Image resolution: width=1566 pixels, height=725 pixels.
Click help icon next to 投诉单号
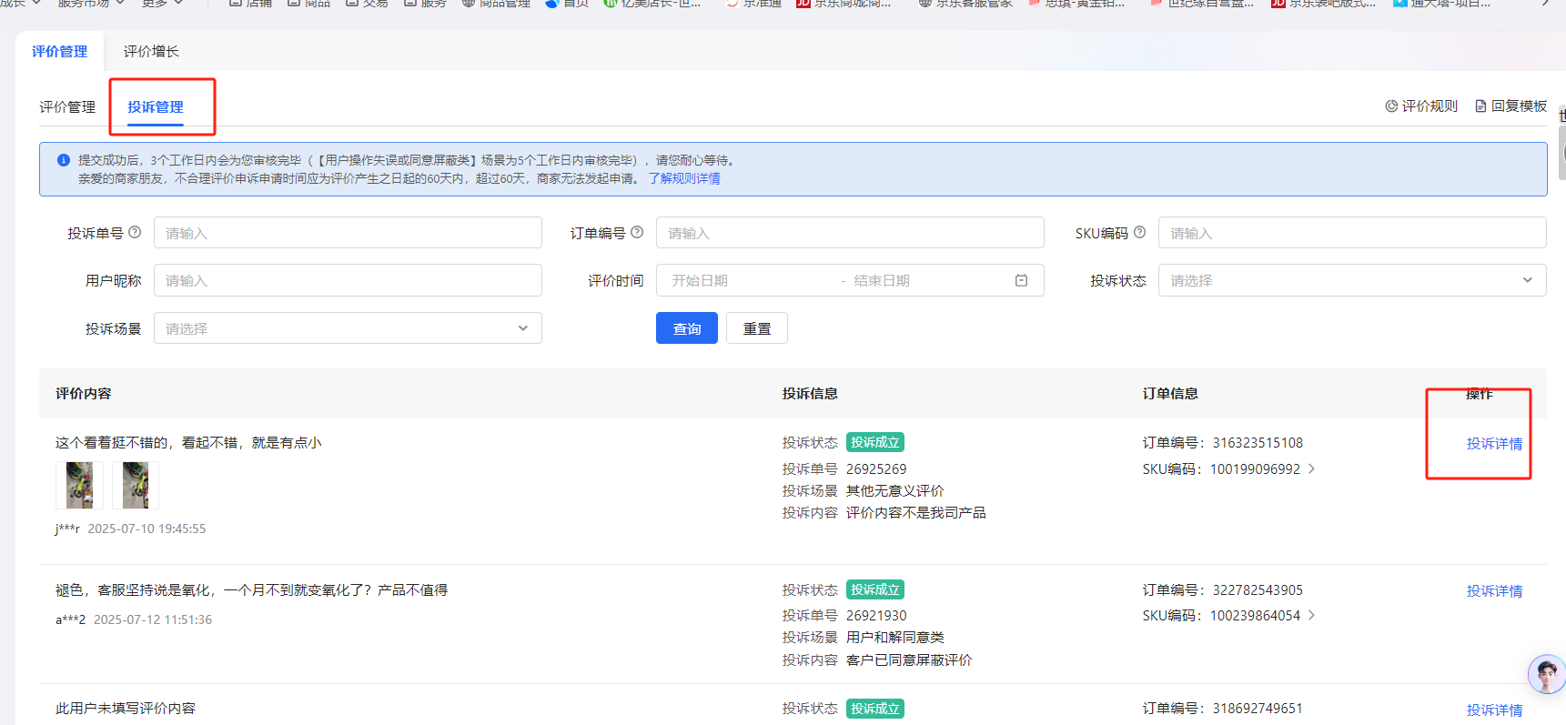tap(135, 233)
